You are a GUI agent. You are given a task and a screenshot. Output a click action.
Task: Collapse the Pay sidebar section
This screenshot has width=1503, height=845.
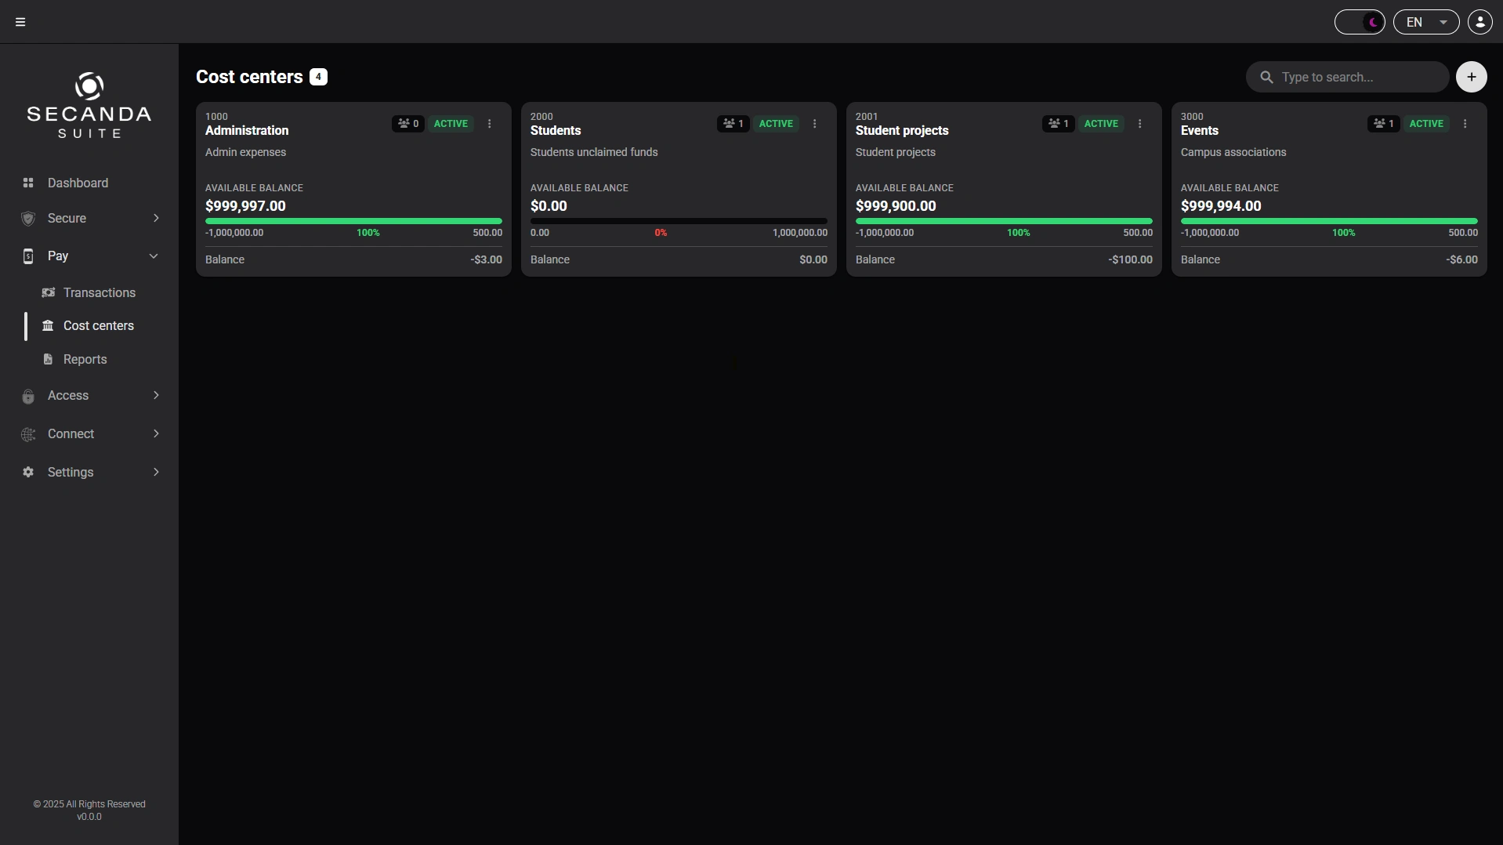(89, 256)
